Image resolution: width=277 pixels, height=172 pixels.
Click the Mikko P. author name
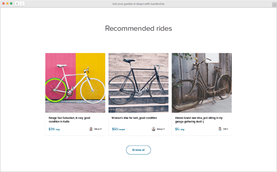[x=98, y=129]
